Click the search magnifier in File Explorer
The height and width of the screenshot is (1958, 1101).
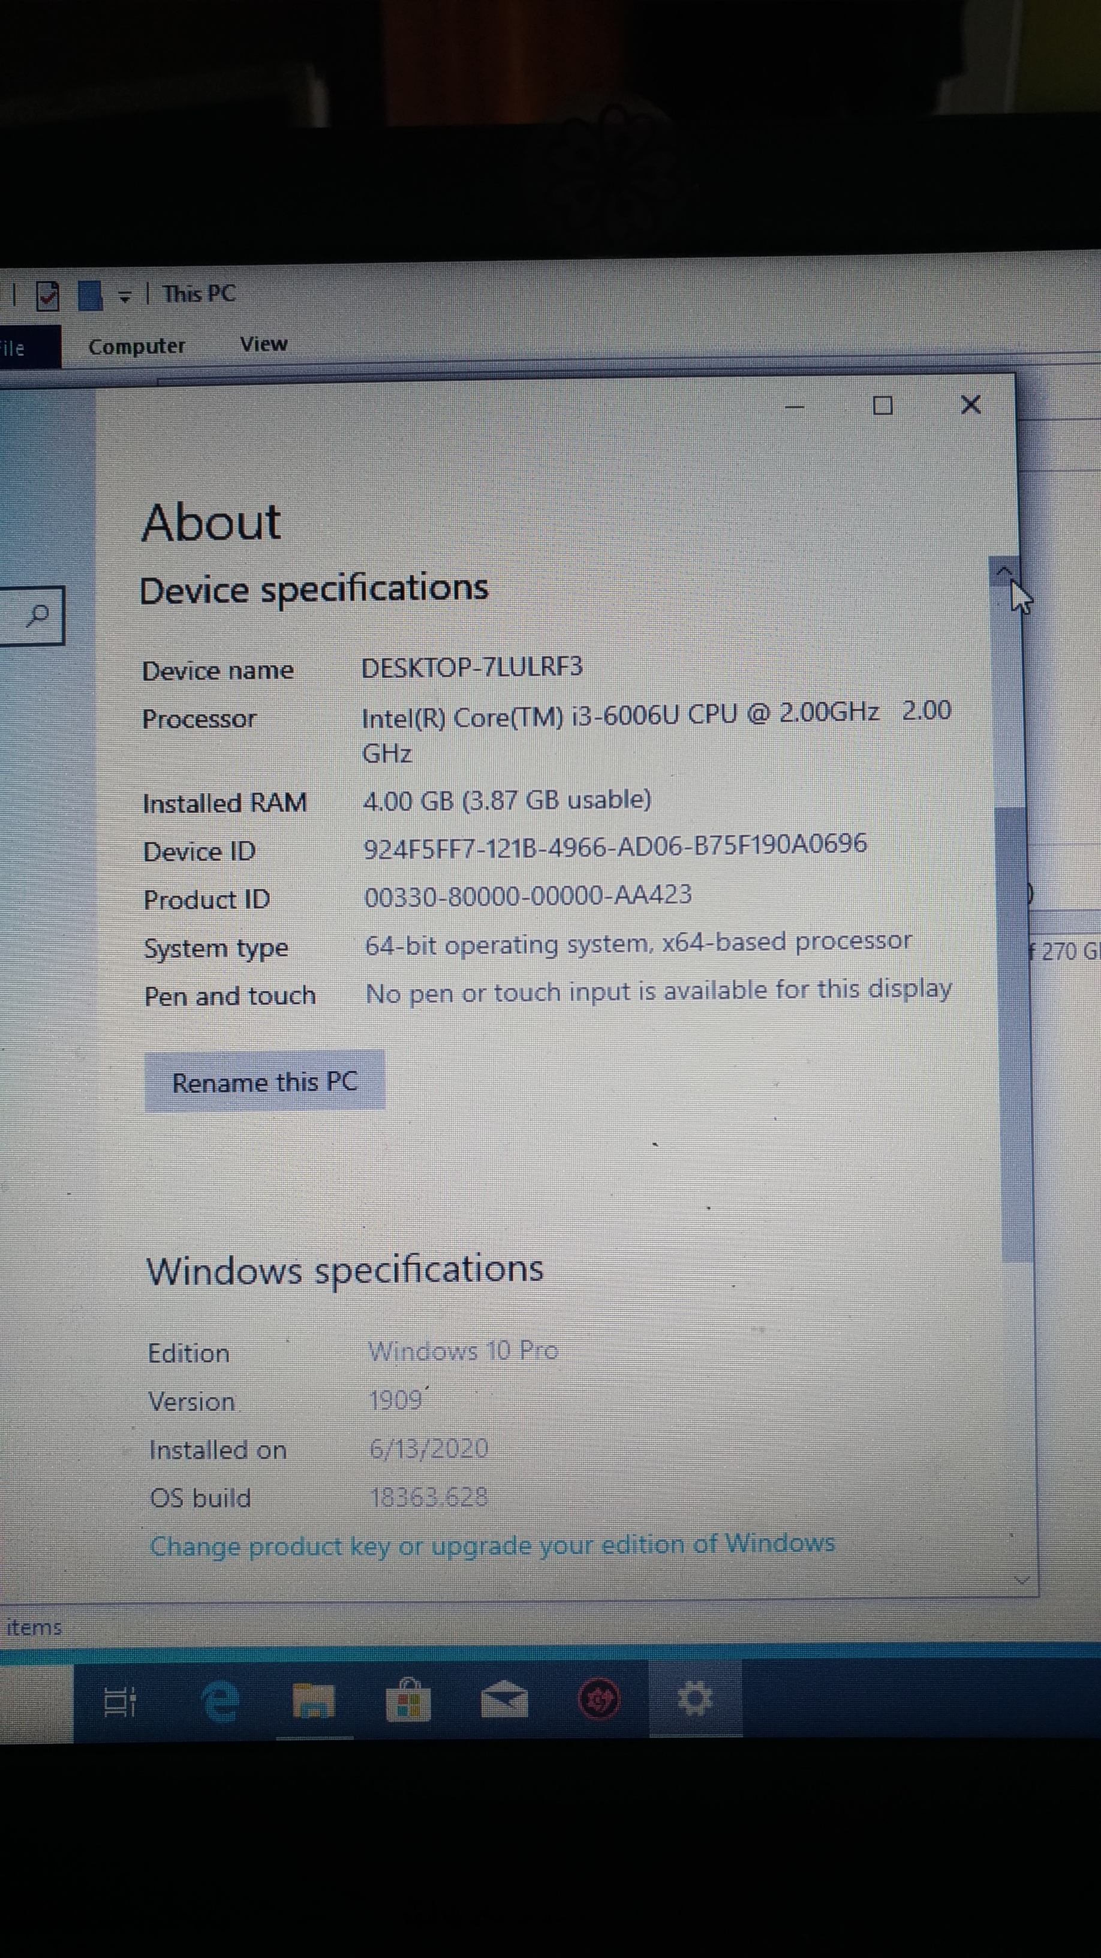[37, 615]
